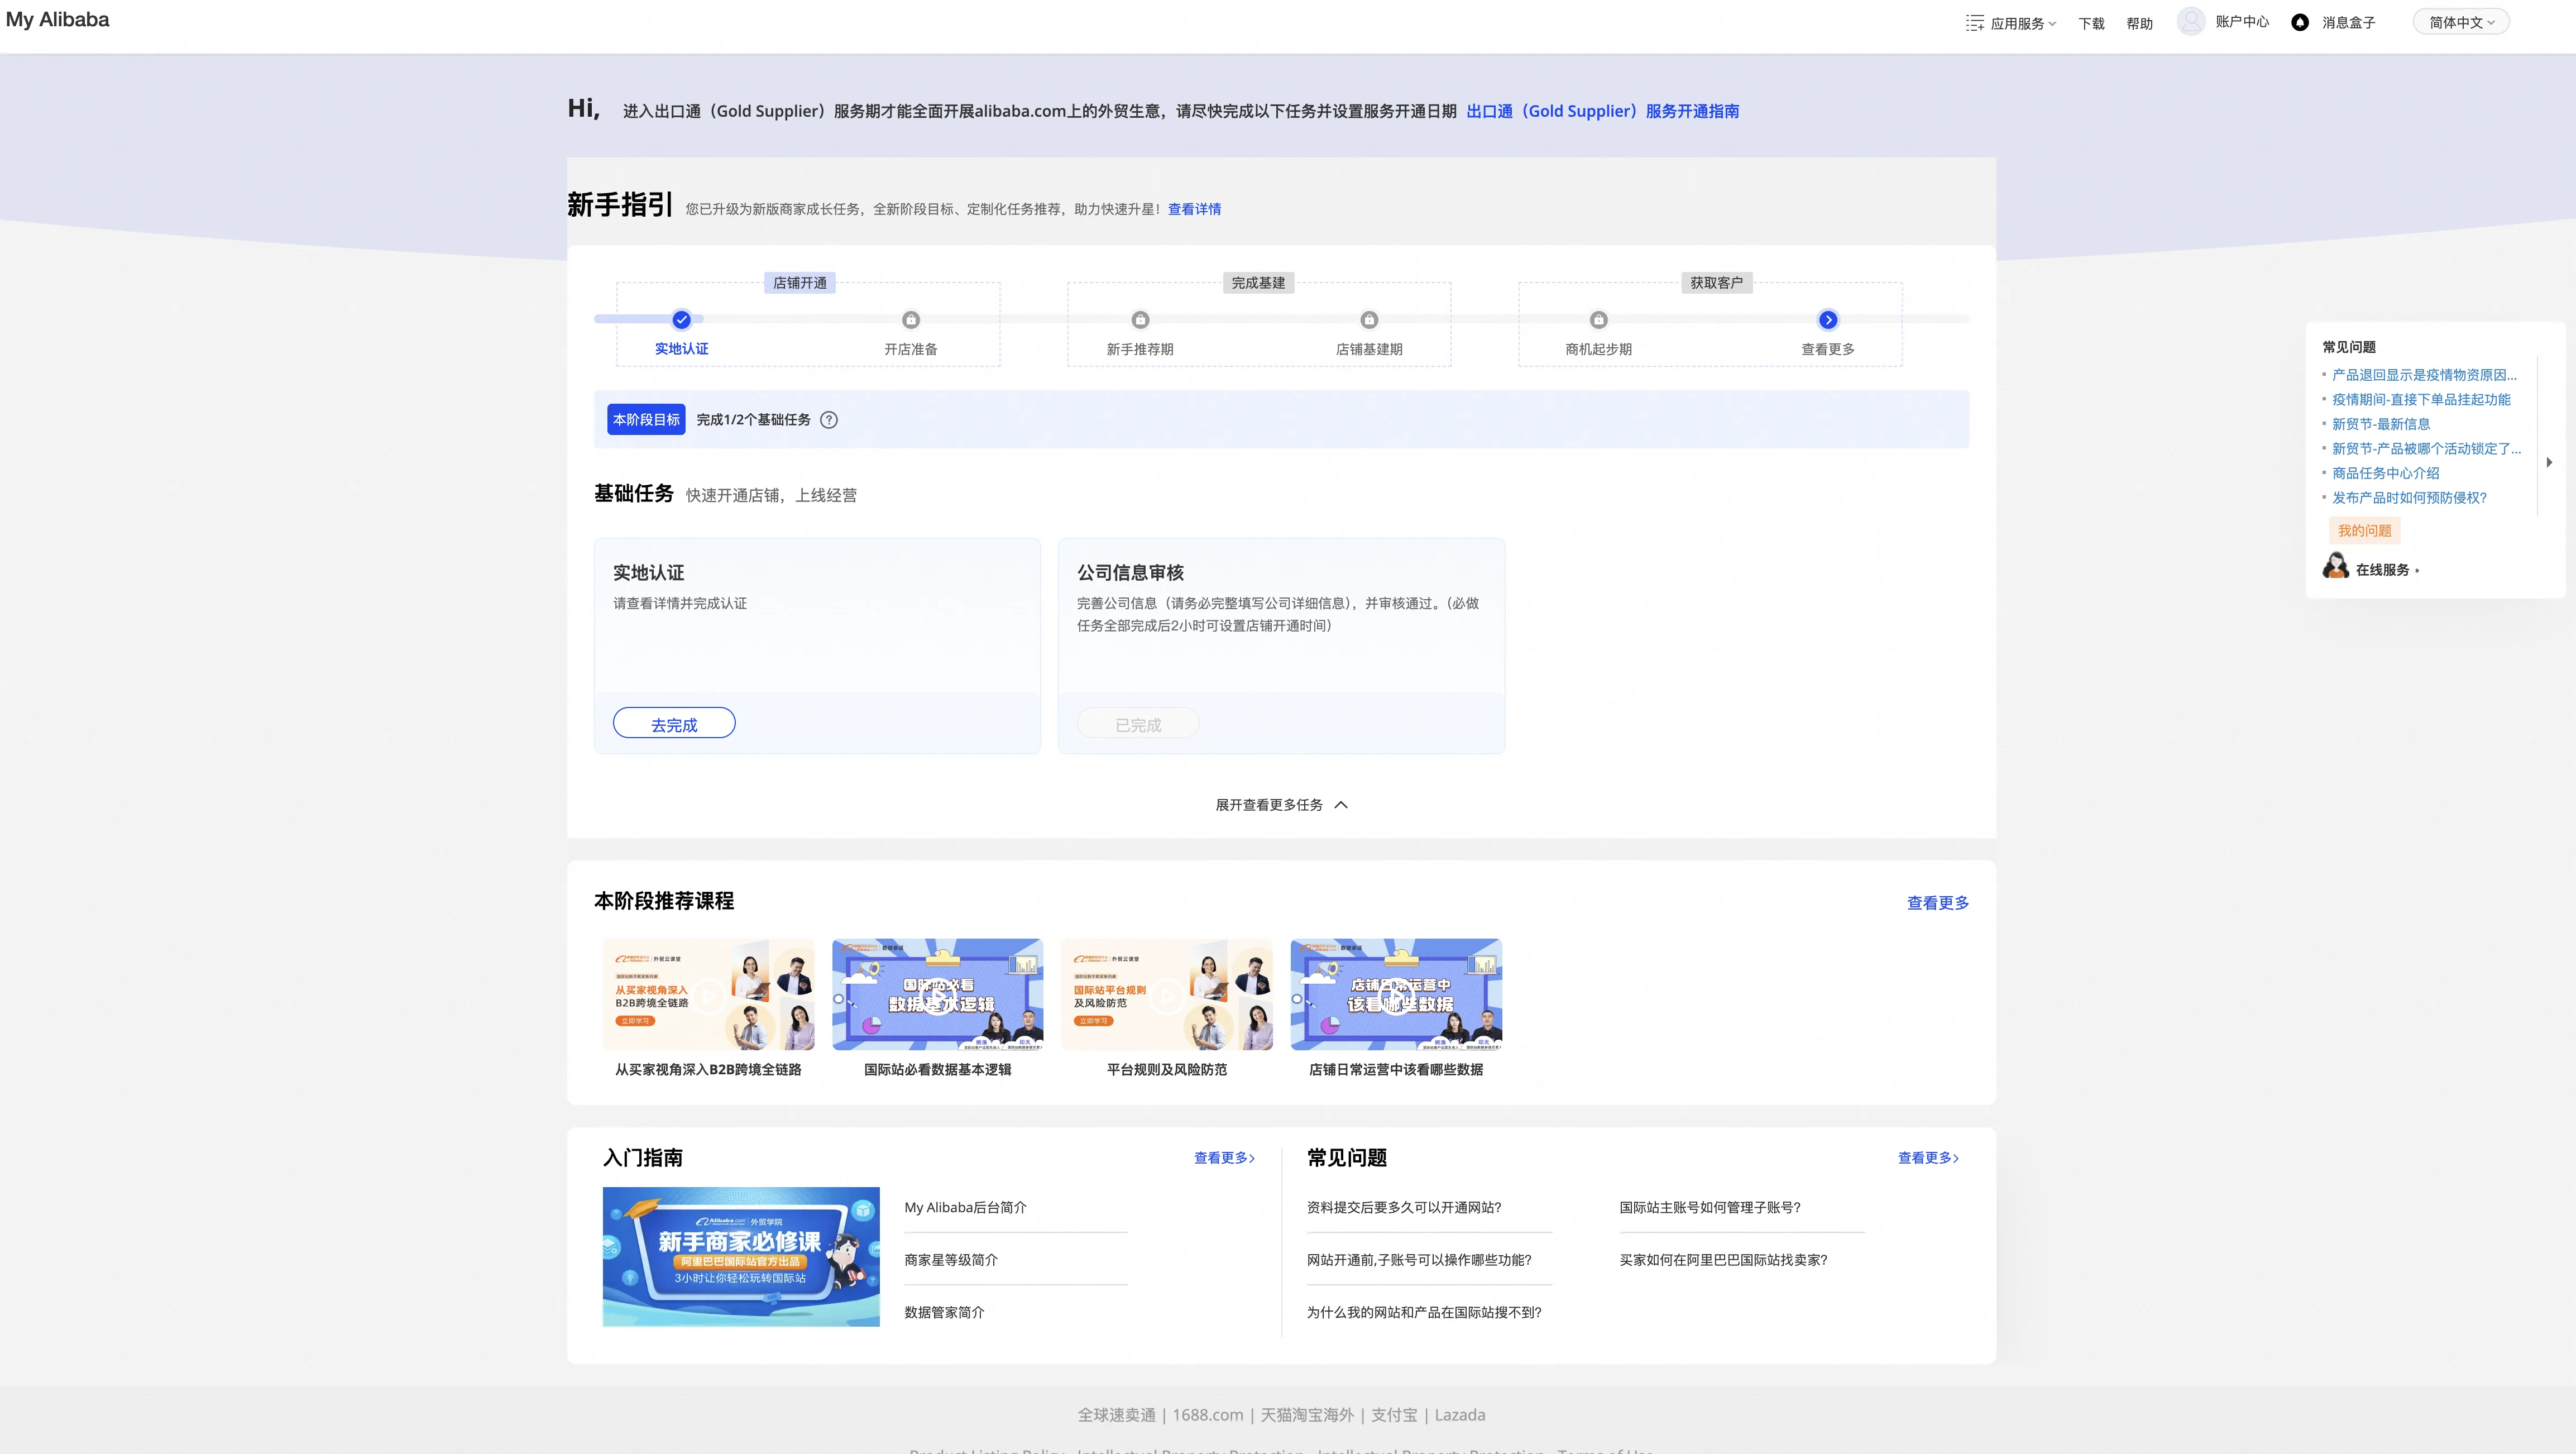This screenshot has height=1454, width=2576.
Task: Click the blue checkmark step 实地认证
Action: (681, 320)
